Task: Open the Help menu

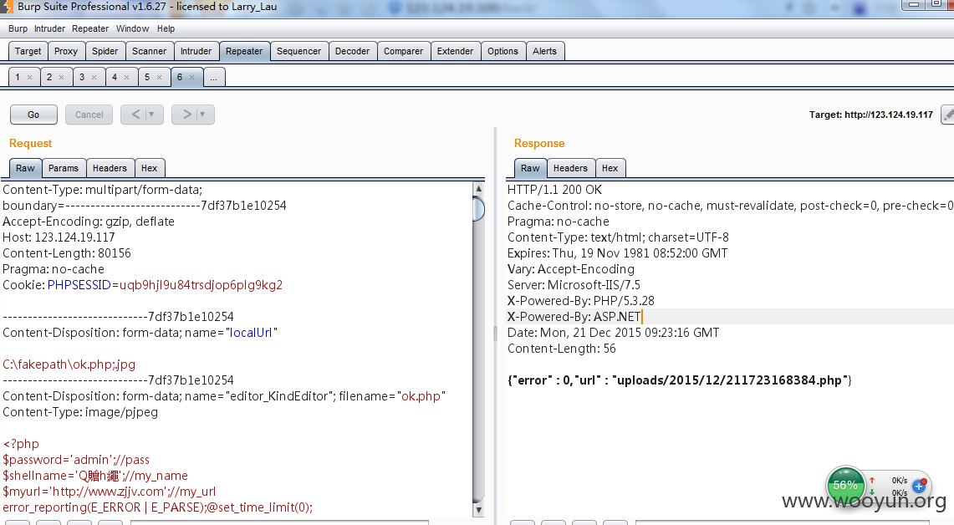Action: tap(166, 28)
